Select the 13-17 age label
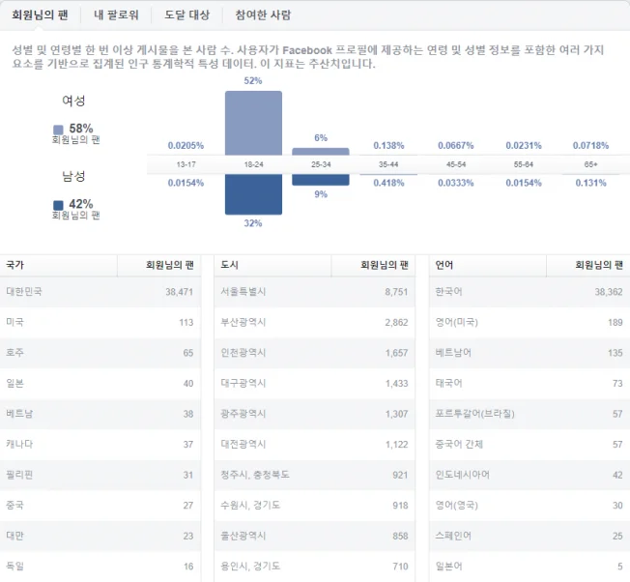The width and height of the screenshot is (630, 582). pos(186,164)
